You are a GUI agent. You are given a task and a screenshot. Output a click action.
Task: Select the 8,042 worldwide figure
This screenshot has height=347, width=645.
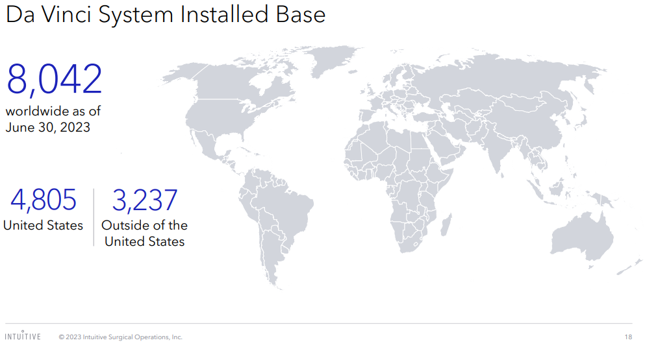54,80
